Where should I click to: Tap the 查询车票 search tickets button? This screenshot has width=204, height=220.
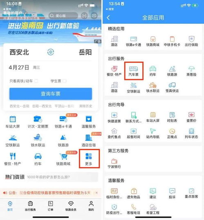coord(51,94)
